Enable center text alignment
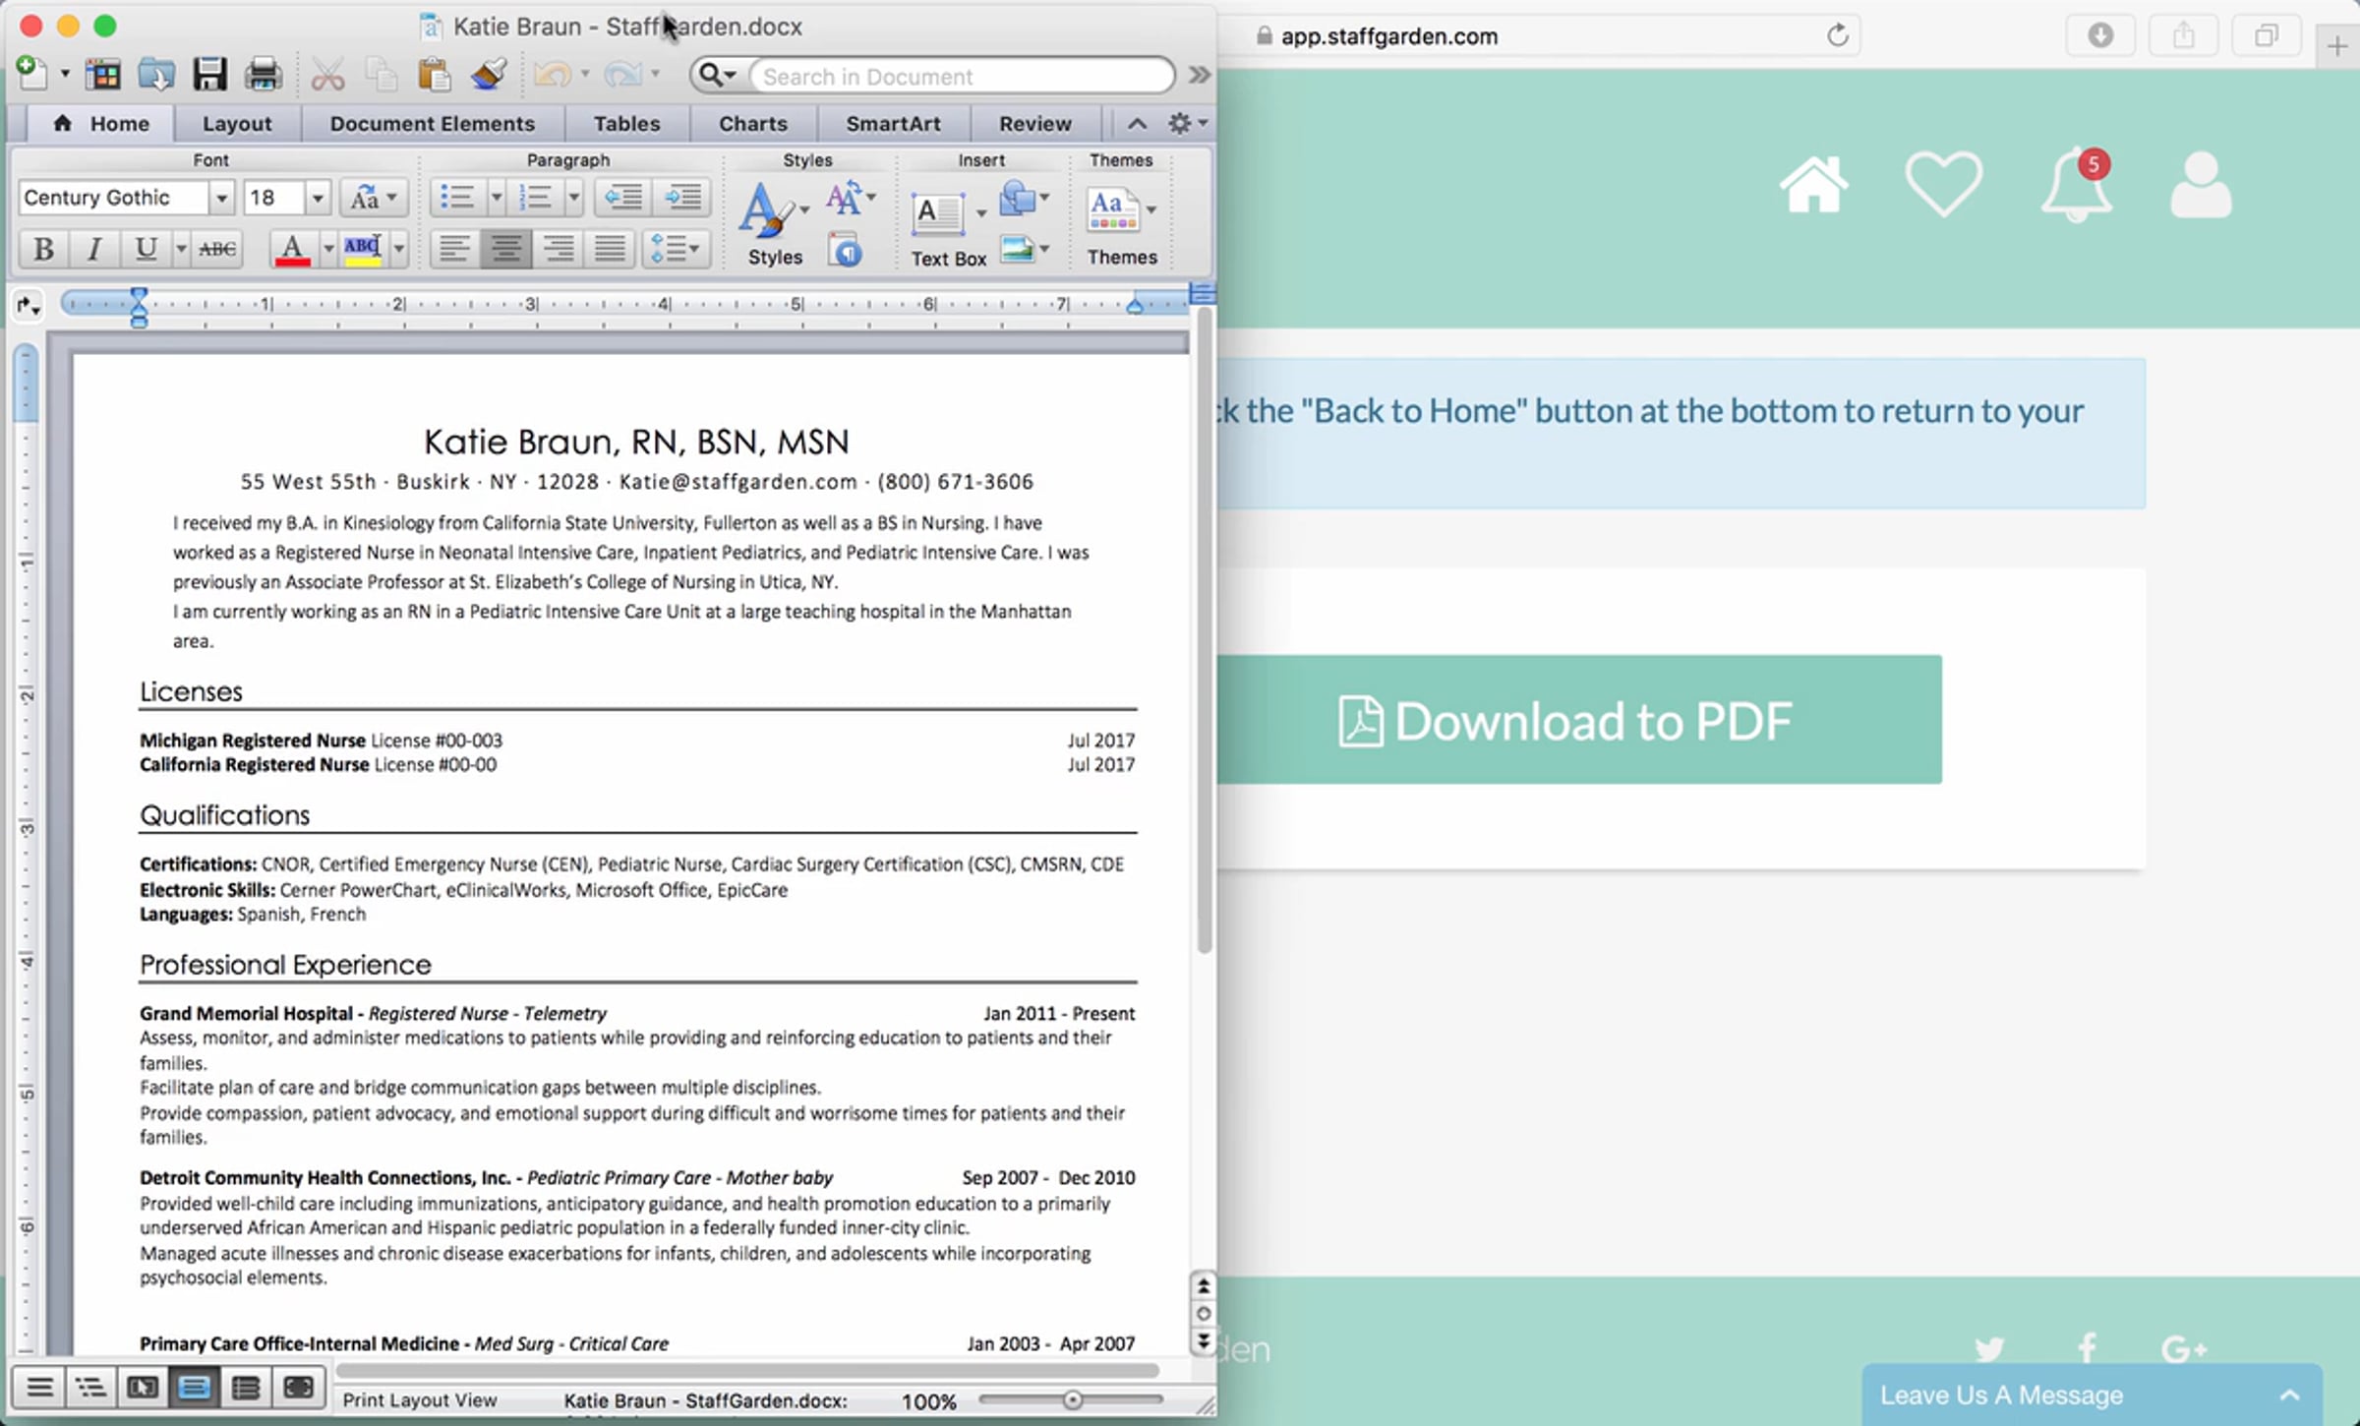The width and height of the screenshot is (2360, 1426). [506, 249]
